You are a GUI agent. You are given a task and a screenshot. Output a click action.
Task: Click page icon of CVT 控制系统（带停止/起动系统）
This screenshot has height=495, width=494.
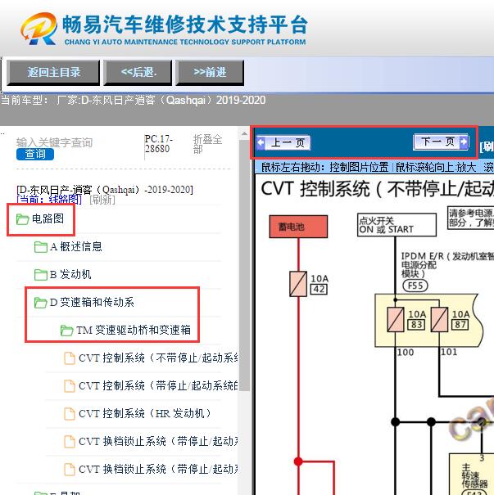(x=70, y=386)
